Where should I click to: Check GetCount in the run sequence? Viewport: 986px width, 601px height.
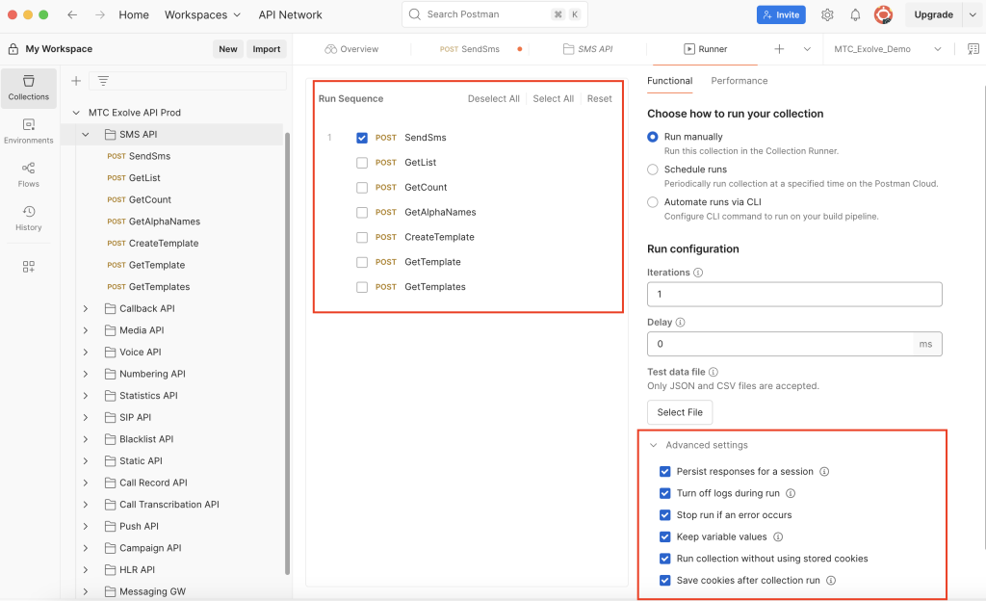362,188
